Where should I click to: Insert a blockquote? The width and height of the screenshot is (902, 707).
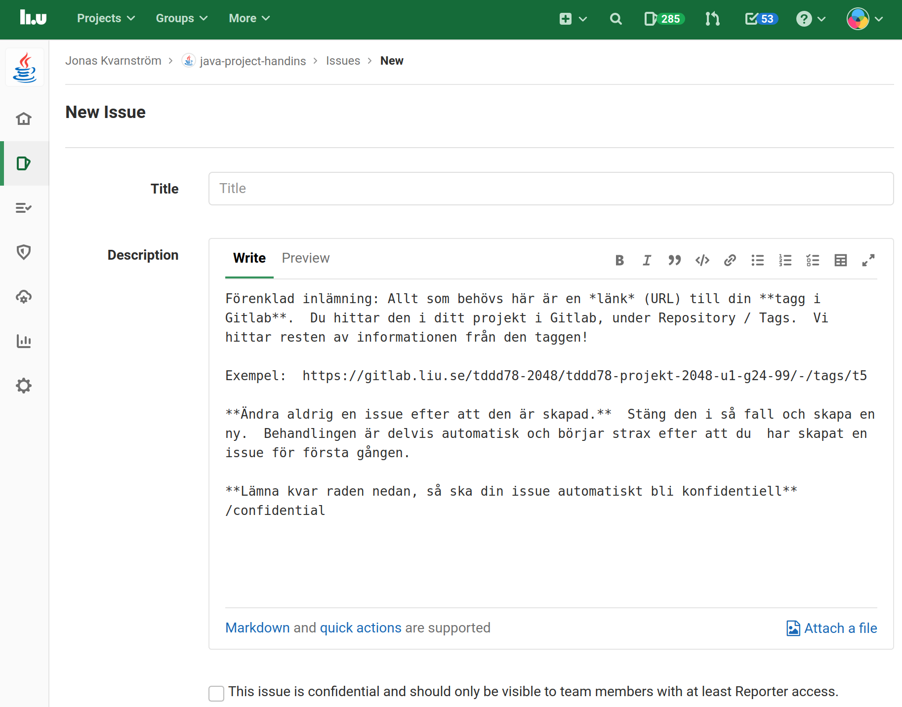[x=675, y=260]
